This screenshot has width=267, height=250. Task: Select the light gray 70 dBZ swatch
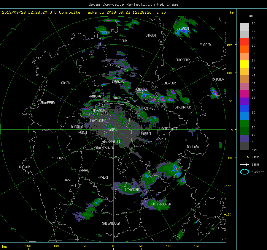pos(244,27)
